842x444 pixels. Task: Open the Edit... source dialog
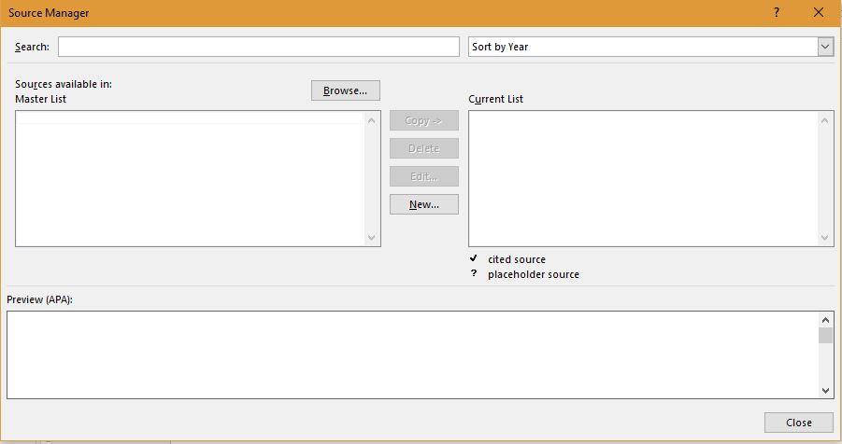tap(423, 176)
